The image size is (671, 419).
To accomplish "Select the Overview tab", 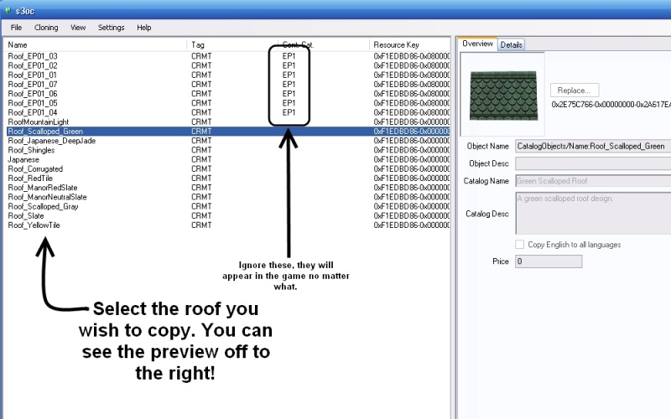I will (x=477, y=44).
